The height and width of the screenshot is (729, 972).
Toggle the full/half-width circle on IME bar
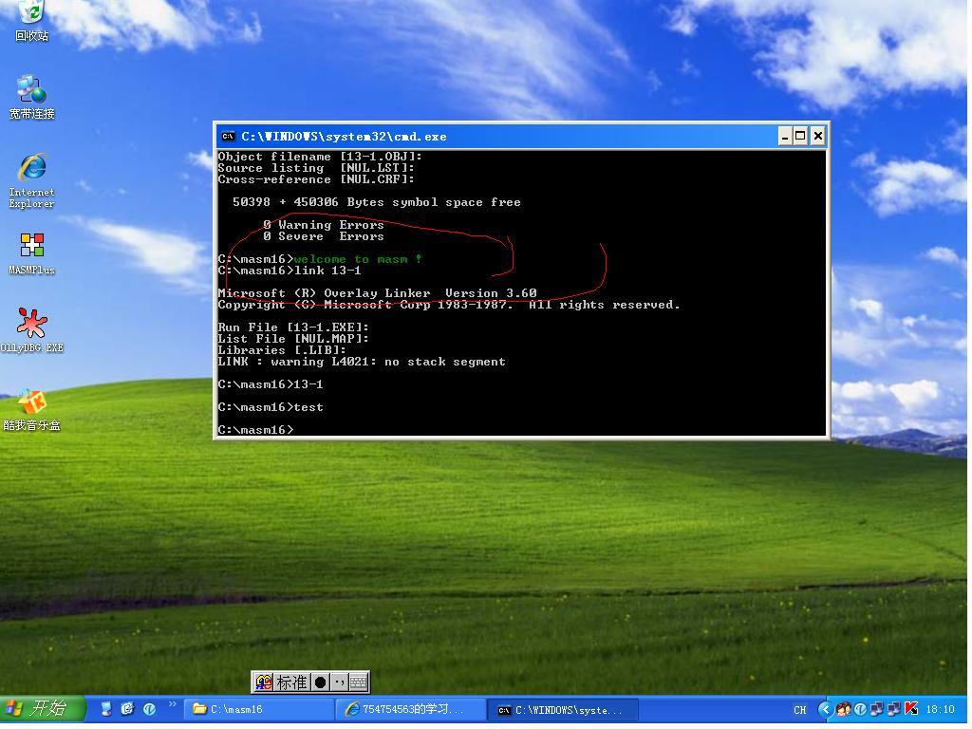tap(320, 682)
